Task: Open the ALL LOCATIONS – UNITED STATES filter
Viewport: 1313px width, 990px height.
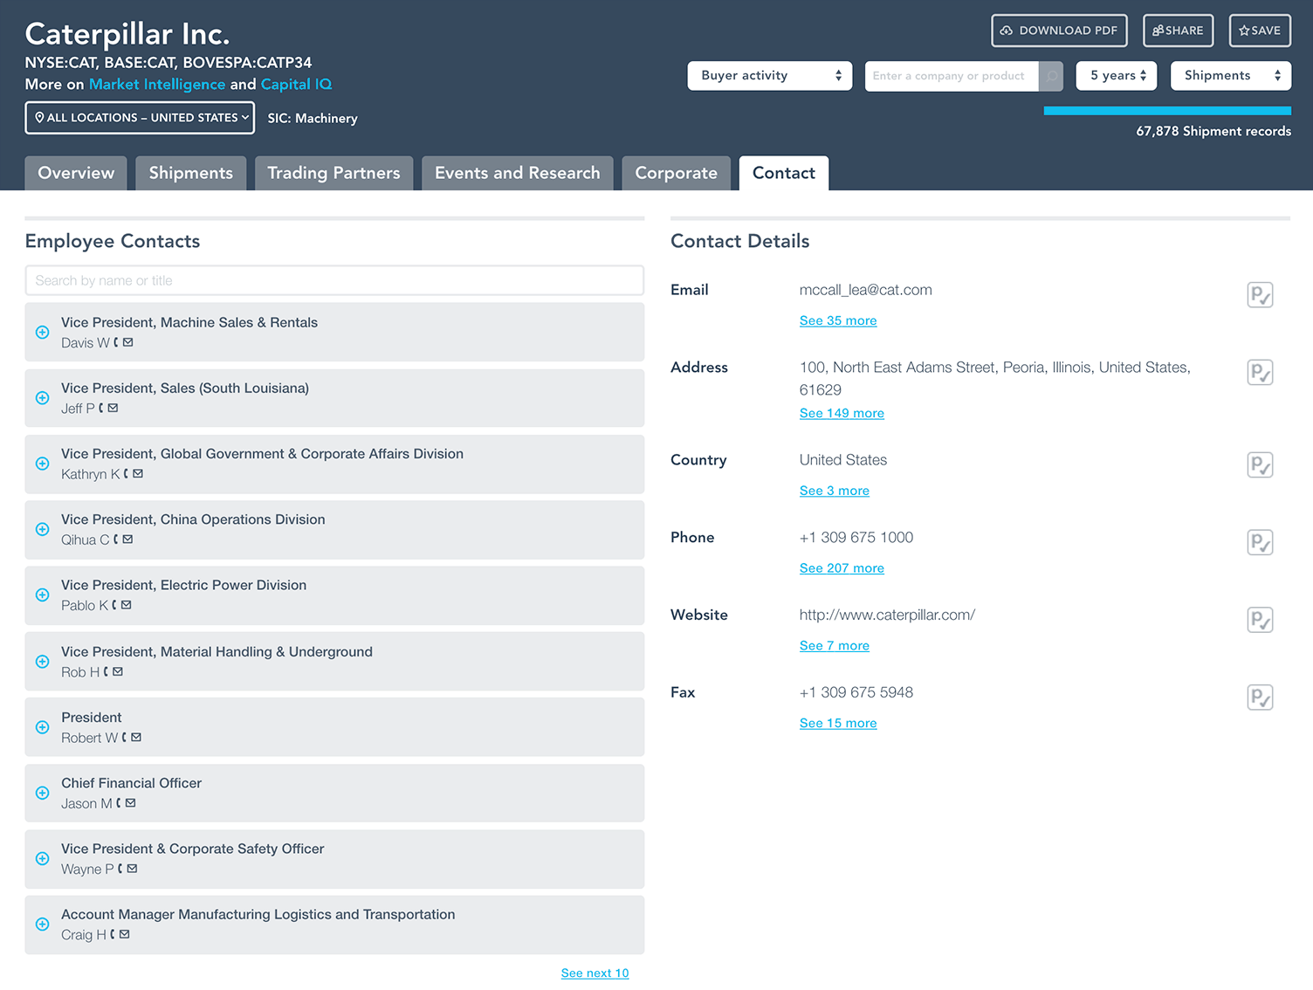Action: pyautogui.click(x=139, y=117)
